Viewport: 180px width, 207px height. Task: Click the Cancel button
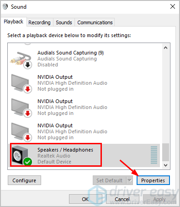(122, 199)
